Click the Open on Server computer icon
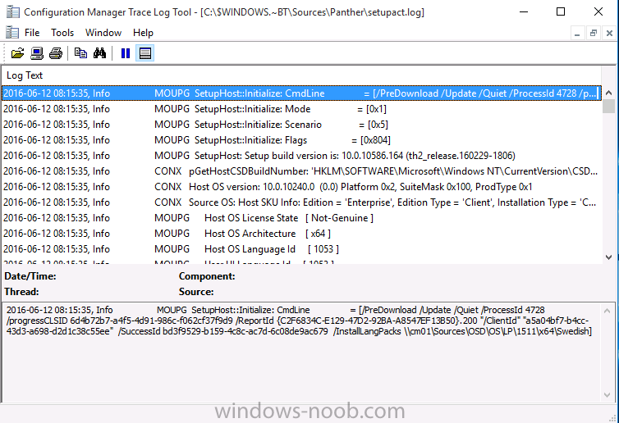Screen dimensions: 619x423 click(x=37, y=52)
